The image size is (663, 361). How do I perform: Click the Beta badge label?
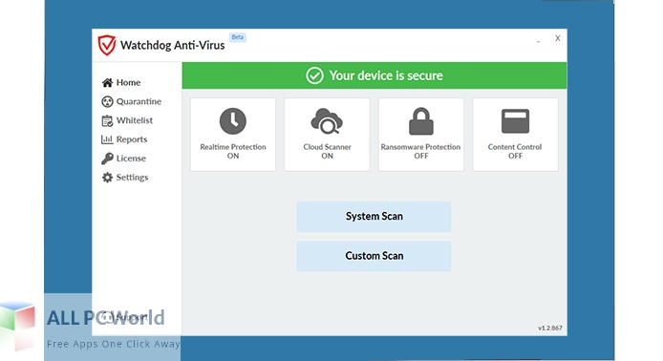238,37
